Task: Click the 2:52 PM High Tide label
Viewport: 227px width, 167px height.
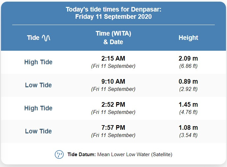Action: tap(38, 108)
